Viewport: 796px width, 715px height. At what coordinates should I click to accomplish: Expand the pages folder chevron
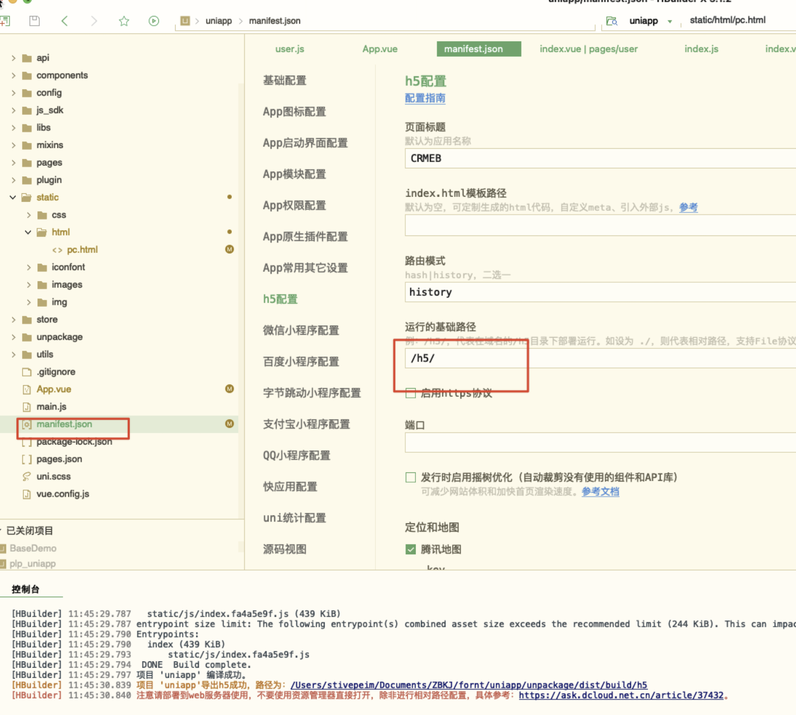[13, 162]
